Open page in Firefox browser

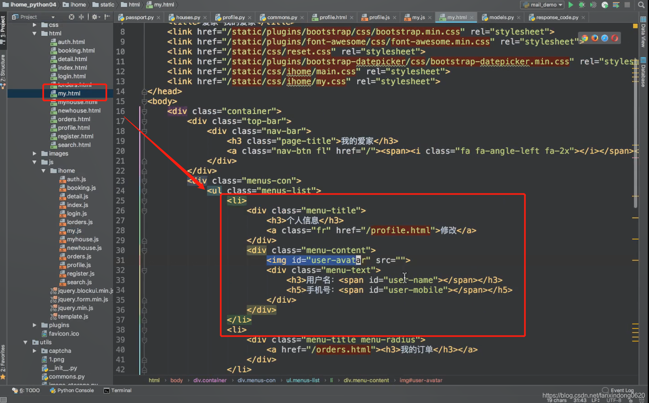pos(595,38)
